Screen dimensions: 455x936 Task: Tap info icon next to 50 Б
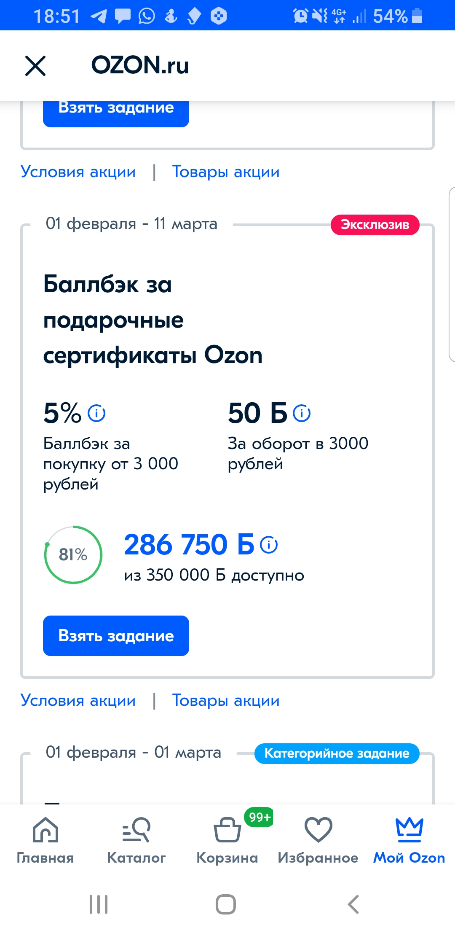pos(302,413)
